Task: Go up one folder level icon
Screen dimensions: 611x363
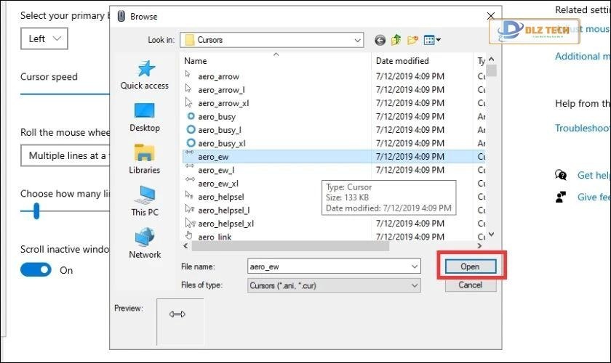Action: [x=396, y=40]
